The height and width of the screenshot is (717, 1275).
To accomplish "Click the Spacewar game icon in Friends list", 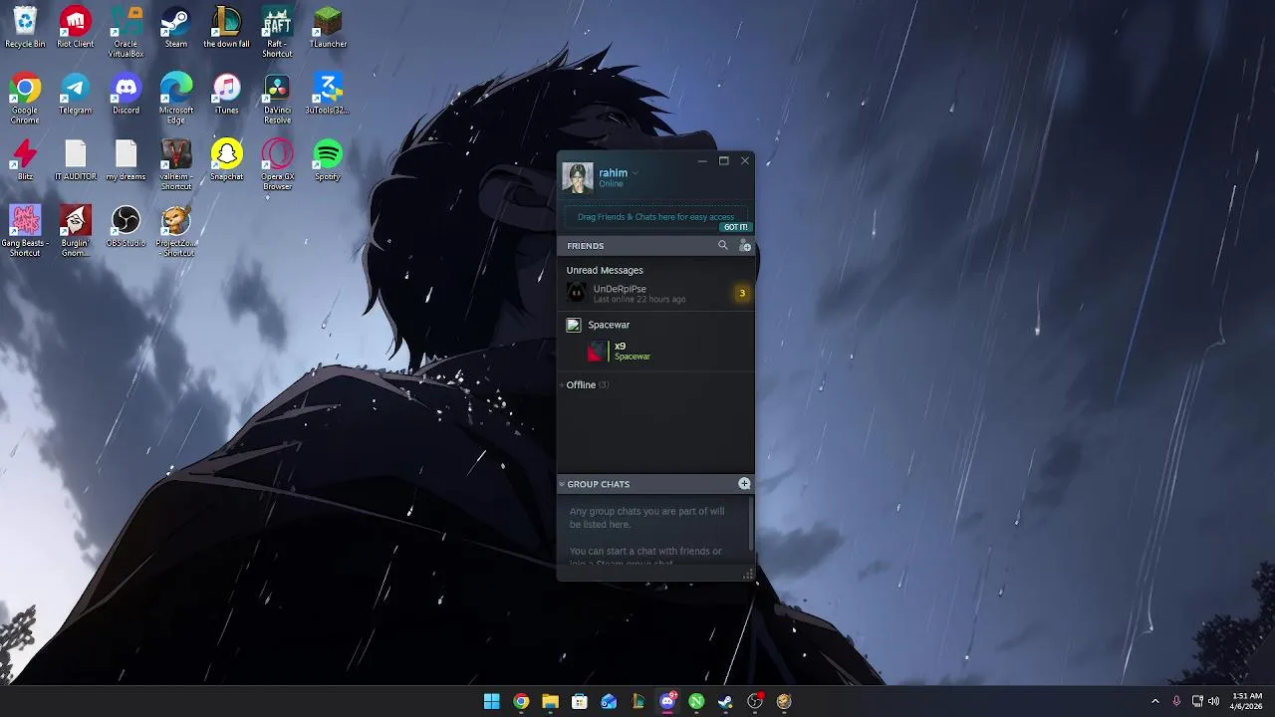I will point(573,325).
